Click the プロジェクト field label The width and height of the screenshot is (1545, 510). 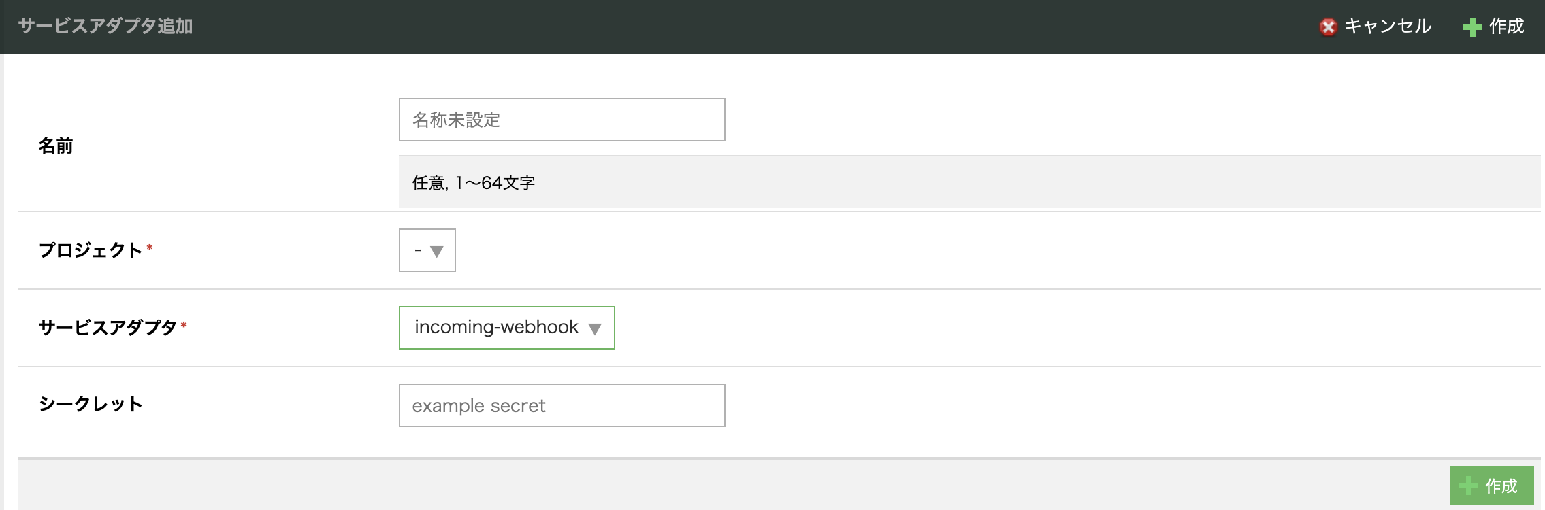click(91, 250)
